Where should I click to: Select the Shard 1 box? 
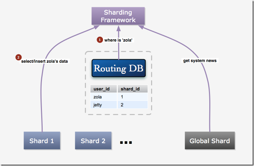point(42,140)
